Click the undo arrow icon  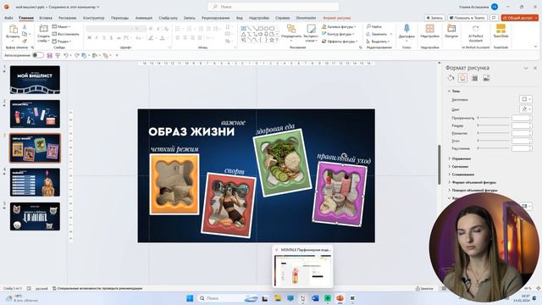coord(65,55)
